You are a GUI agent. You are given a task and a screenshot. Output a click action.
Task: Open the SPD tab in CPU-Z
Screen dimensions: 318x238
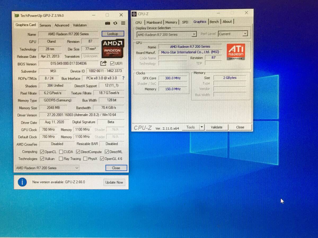point(185,22)
